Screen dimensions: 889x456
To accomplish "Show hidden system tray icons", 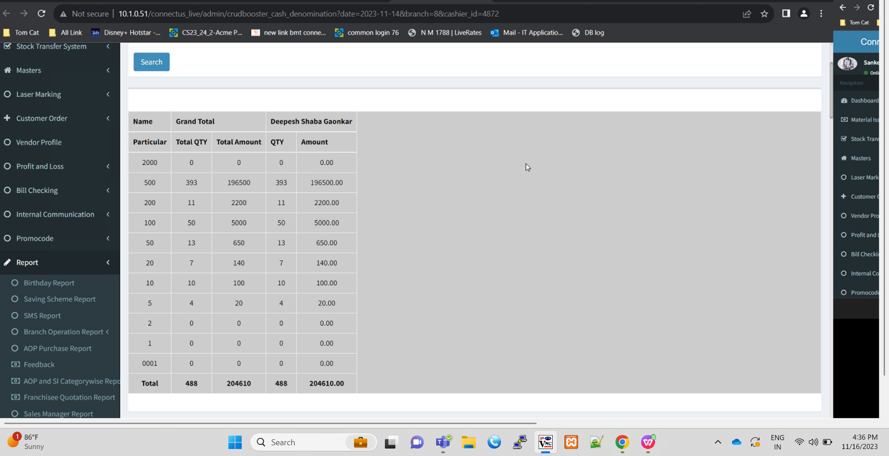I will click(718, 442).
